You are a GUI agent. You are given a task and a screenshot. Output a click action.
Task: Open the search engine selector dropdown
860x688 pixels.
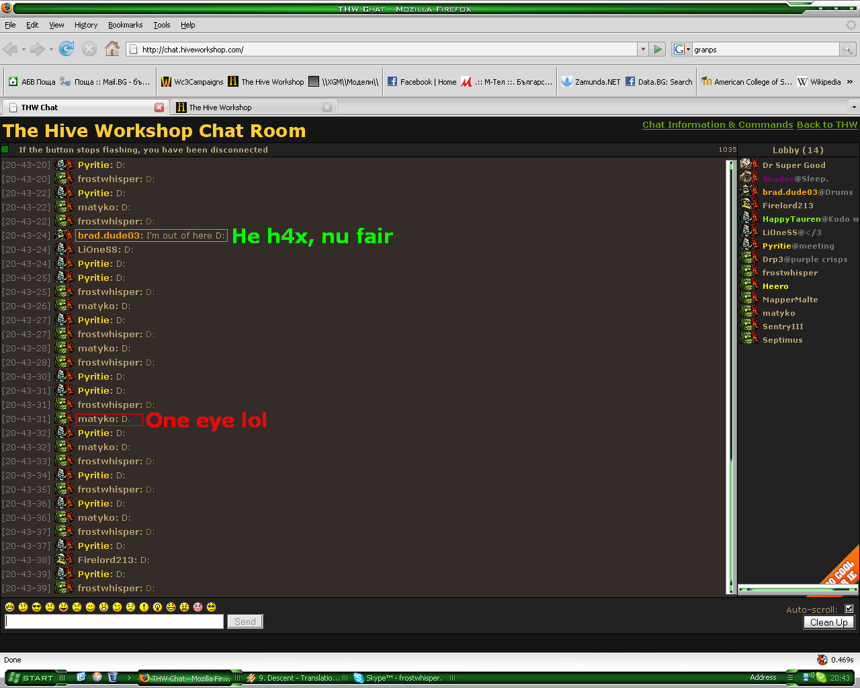pyautogui.click(x=681, y=49)
